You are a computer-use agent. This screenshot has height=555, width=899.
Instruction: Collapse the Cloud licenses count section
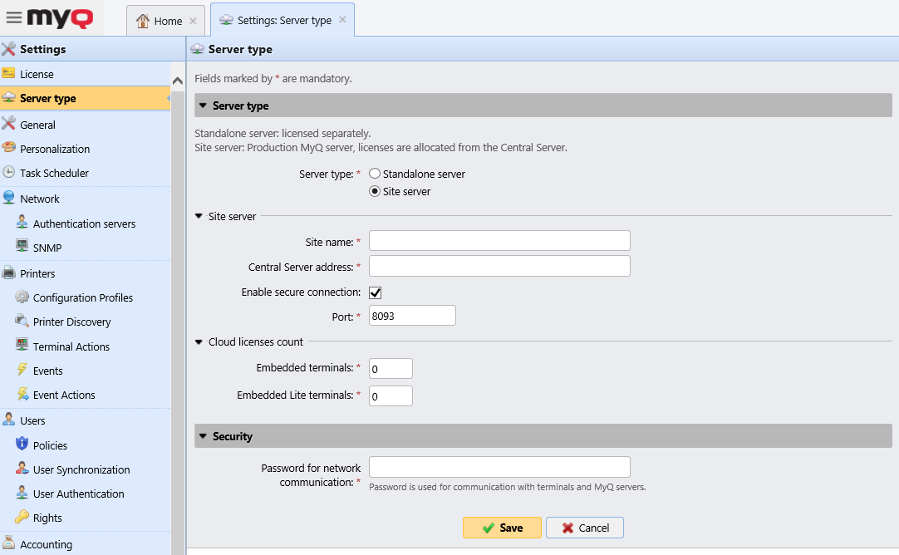(x=199, y=341)
